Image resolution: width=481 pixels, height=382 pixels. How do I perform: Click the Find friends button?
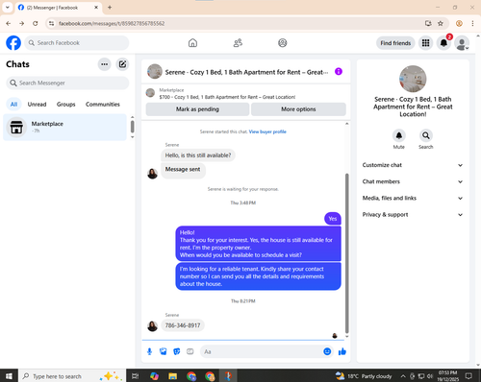pyautogui.click(x=395, y=43)
